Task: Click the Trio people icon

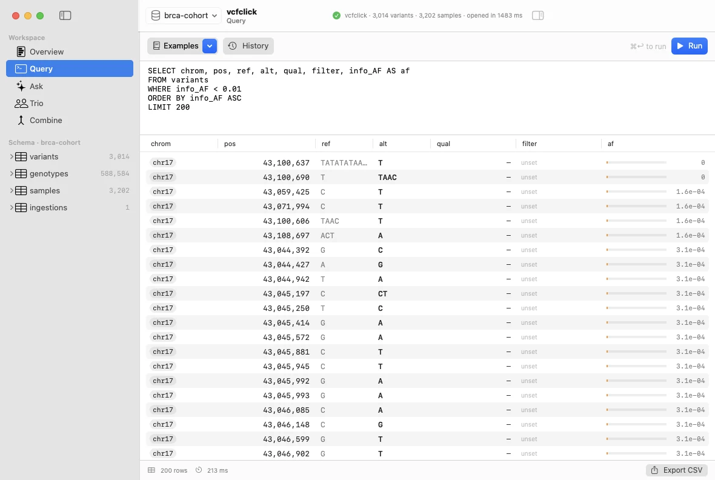Action: 21,103
